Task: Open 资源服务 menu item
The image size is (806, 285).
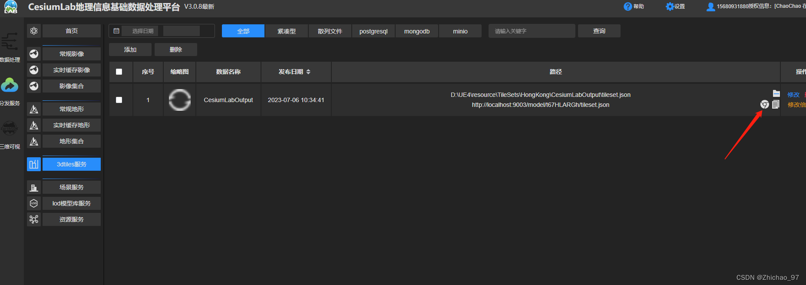Action: pos(72,219)
